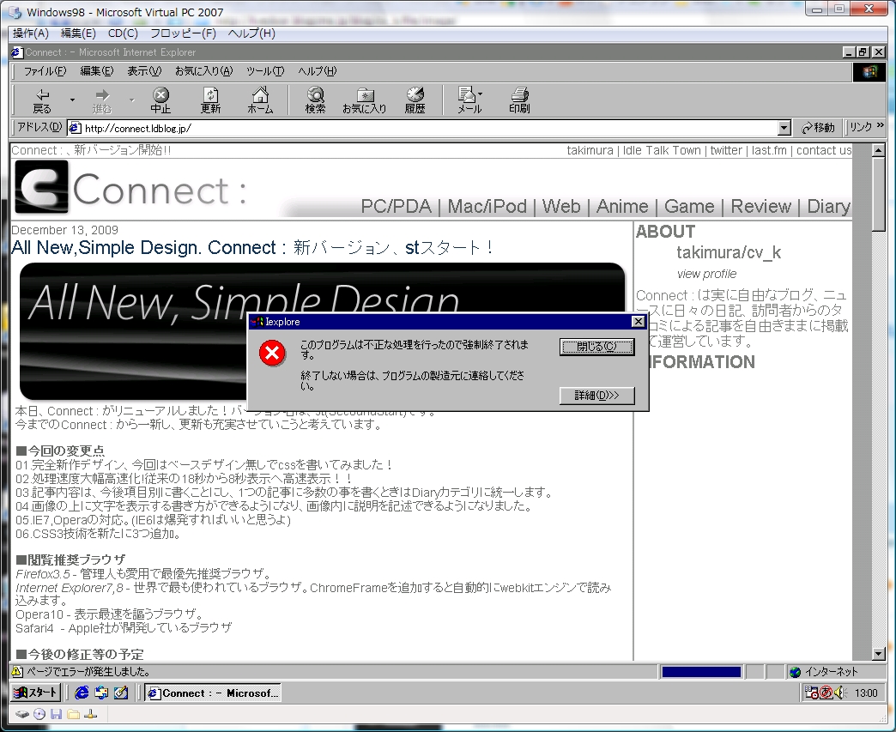Open the PC/PDA category link

(396, 206)
